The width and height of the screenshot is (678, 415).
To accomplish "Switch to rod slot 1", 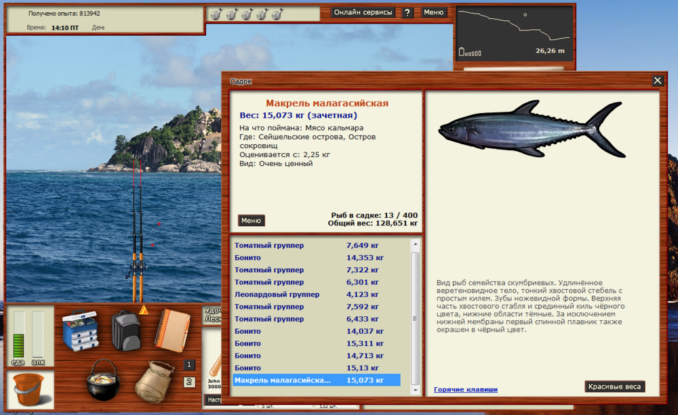I will pyautogui.click(x=189, y=364).
